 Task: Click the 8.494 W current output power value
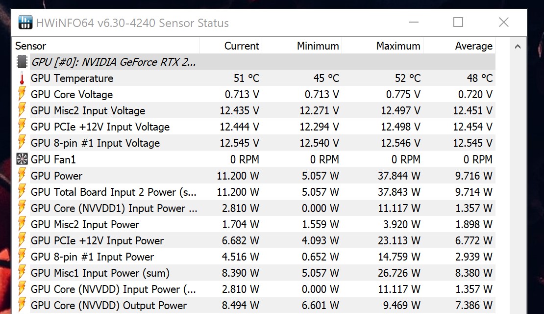pyautogui.click(x=241, y=305)
